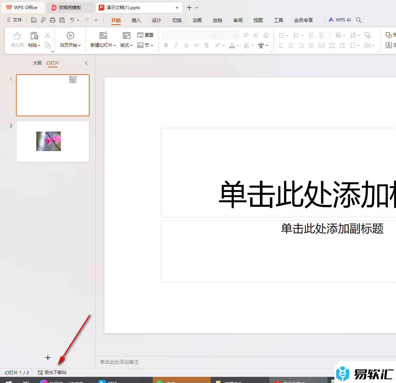Click the Convert to SmartArt icon
Image resolution: width=396 pixels, height=383 pixels.
point(367,35)
